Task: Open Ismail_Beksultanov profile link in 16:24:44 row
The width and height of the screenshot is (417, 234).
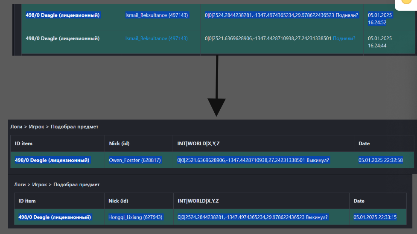Action: click(156, 38)
